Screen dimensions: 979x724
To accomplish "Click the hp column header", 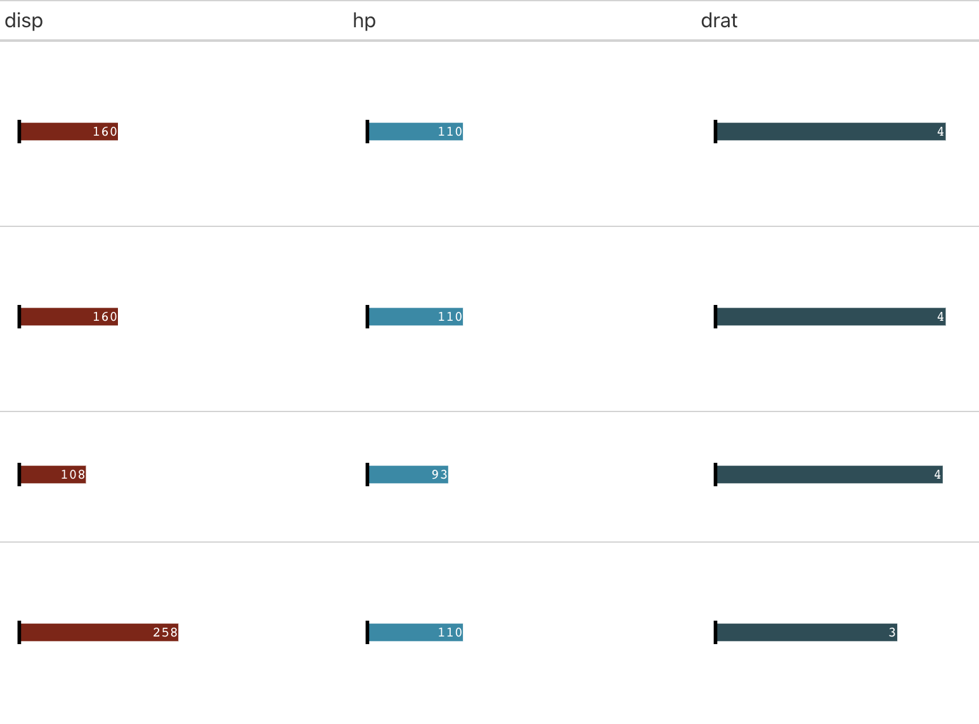I will 364,21.
